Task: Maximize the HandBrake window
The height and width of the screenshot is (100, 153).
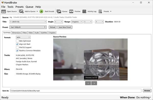Action: point(141,3)
